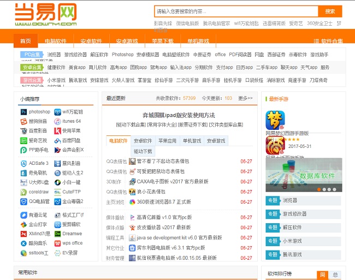The width and height of the screenshot is (355, 280).
Task: Open 皮皮播放器 v2017 最新版 entry
Action: [x=164, y=228]
